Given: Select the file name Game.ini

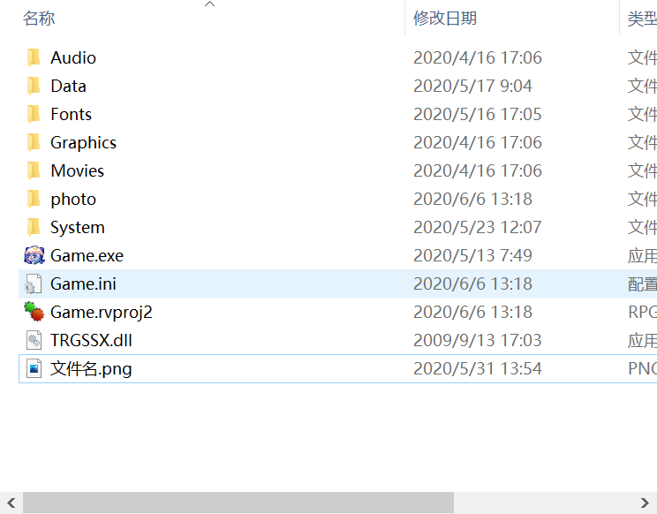Looking at the screenshot, I should pyautogui.click(x=83, y=284).
